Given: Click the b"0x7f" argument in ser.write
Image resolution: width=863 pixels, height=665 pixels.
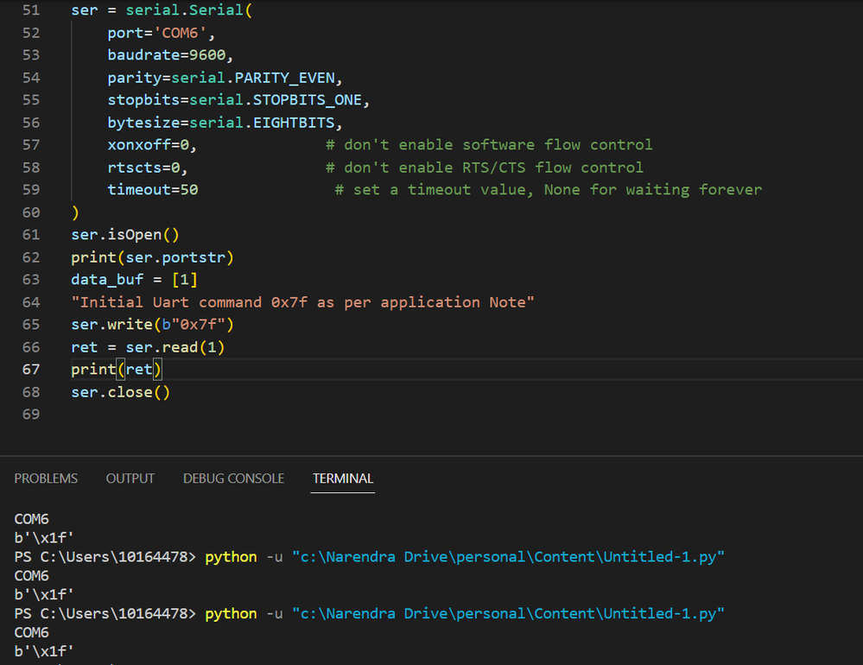Looking at the screenshot, I should [x=193, y=325].
